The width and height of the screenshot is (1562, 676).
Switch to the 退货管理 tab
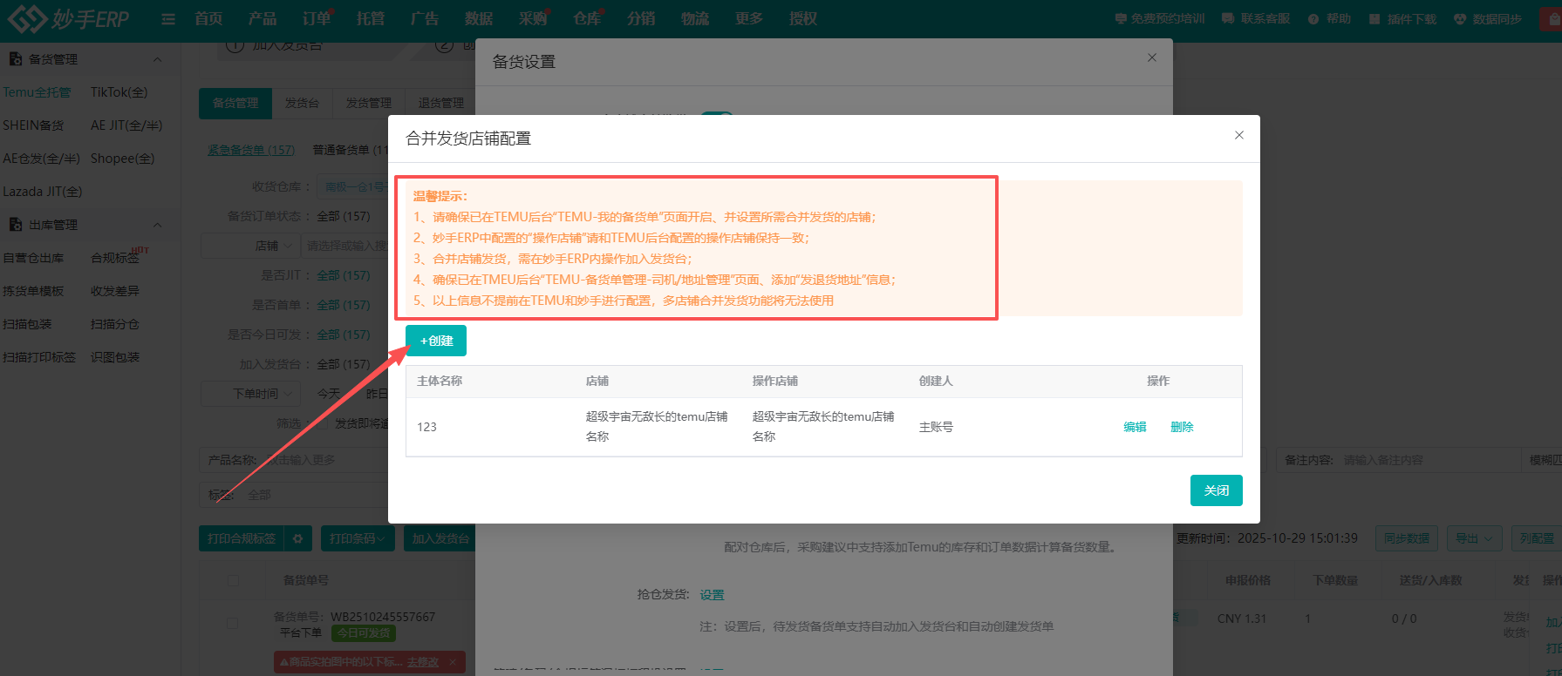click(x=440, y=103)
